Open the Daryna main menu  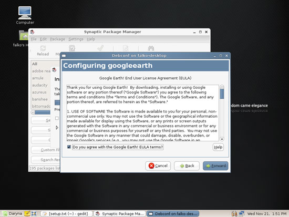(13, 213)
